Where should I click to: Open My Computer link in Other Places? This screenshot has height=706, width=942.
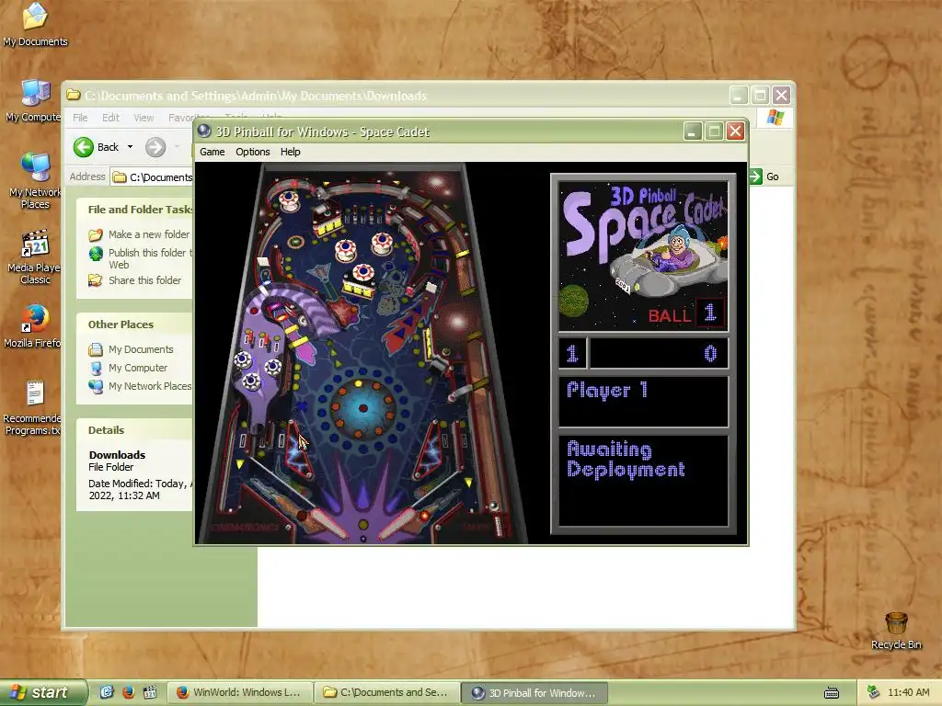click(x=138, y=368)
